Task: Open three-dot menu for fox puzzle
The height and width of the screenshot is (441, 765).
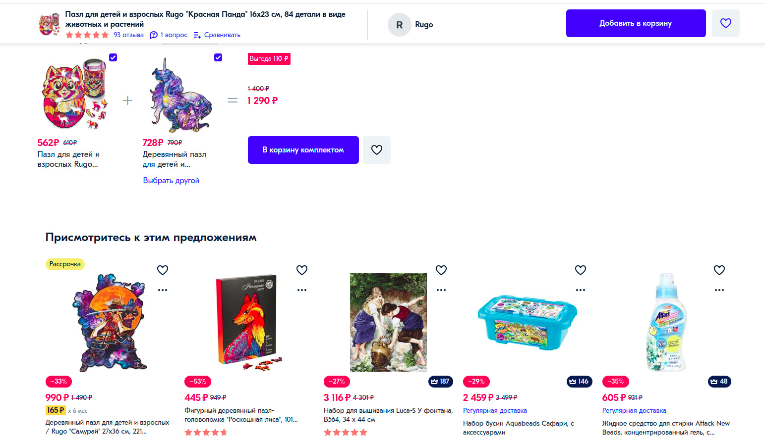Action: [302, 290]
